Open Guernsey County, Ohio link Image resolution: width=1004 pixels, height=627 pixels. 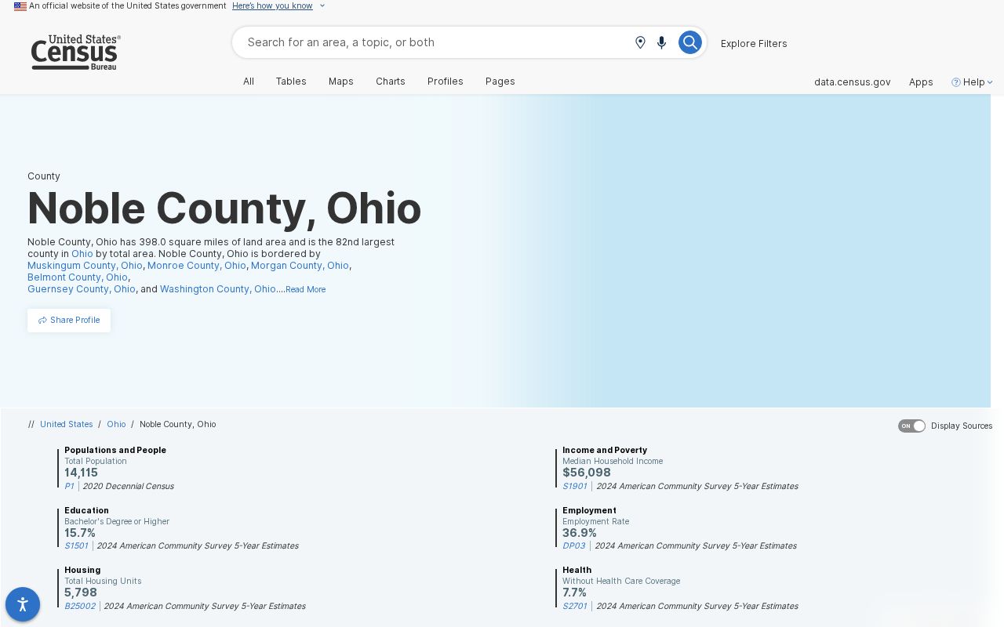82,289
